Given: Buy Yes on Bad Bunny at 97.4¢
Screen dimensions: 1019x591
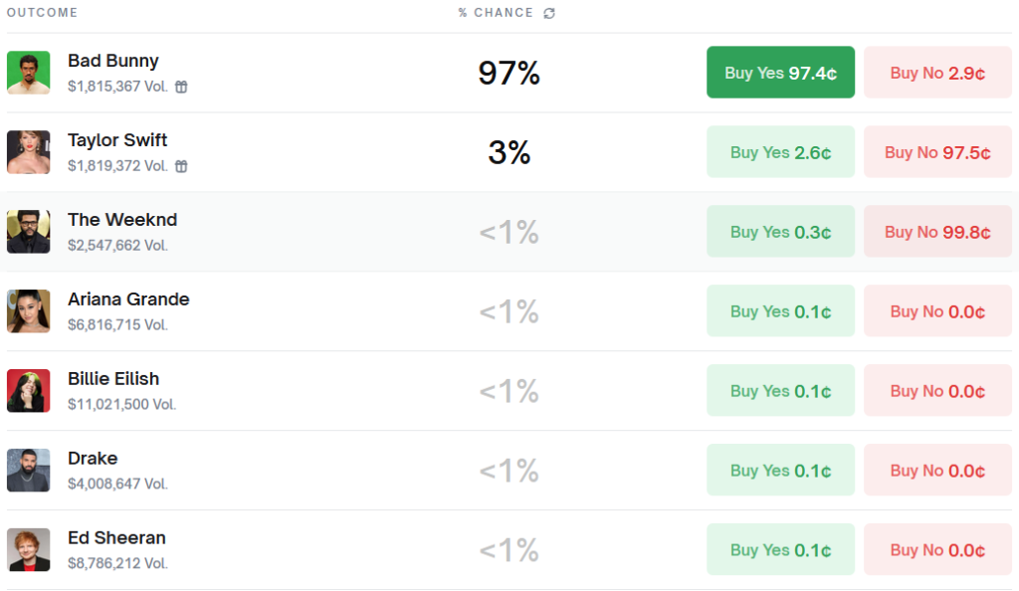Looking at the screenshot, I should 780,73.
